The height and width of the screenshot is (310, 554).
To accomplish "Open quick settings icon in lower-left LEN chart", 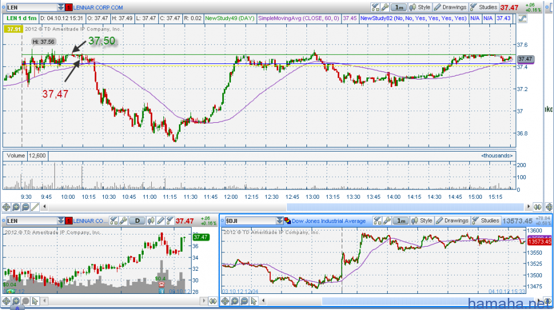I will [x=114, y=221].
